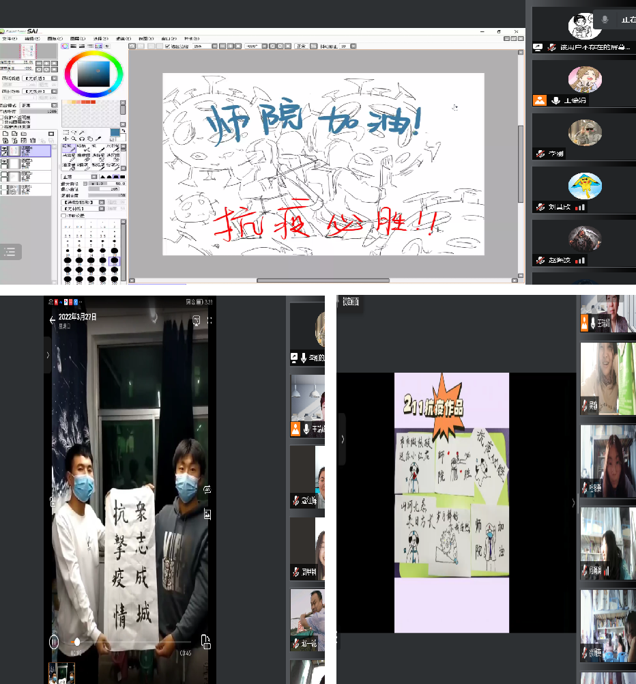Select the rotate view tool in SAI
Screen dimensions: 636x684
click(x=82, y=139)
